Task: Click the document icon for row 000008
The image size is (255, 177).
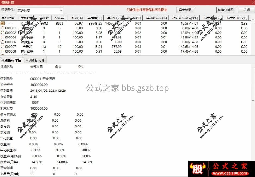Action: [x=2, y=51]
